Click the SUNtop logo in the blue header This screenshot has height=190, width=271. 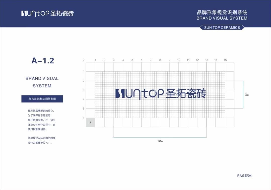click(x=47, y=14)
